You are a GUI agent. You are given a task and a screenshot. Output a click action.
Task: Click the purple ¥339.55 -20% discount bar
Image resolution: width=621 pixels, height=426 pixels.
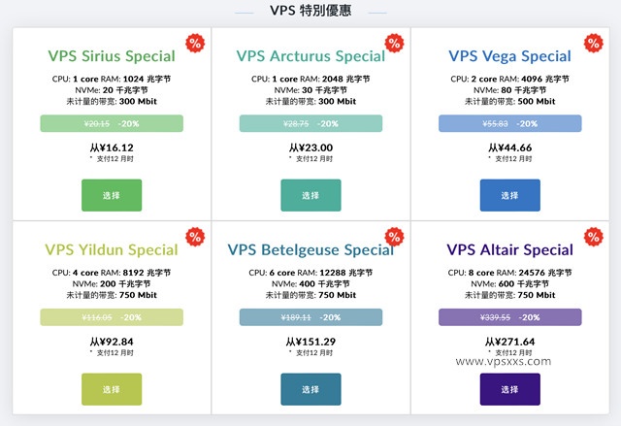point(510,317)
